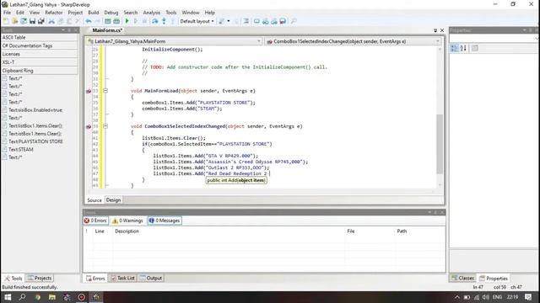Screen dimensions: 540x303
Task: Click the volume tray icon
Action: coord(486,297)
